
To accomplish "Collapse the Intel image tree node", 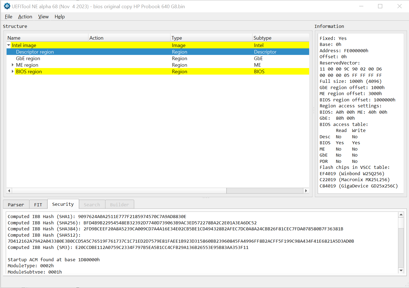I will click(9, 45).
